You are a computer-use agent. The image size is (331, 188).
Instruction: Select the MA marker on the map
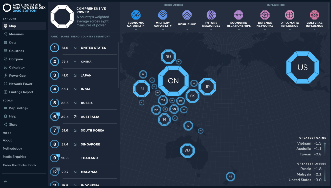tap(156, 110)
